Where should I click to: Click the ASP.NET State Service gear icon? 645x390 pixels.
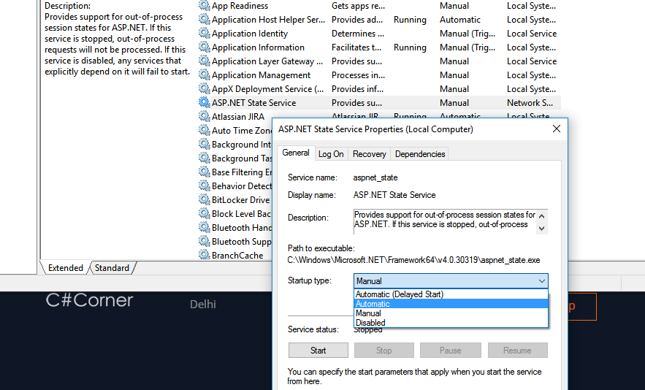(x=204, y=102)
